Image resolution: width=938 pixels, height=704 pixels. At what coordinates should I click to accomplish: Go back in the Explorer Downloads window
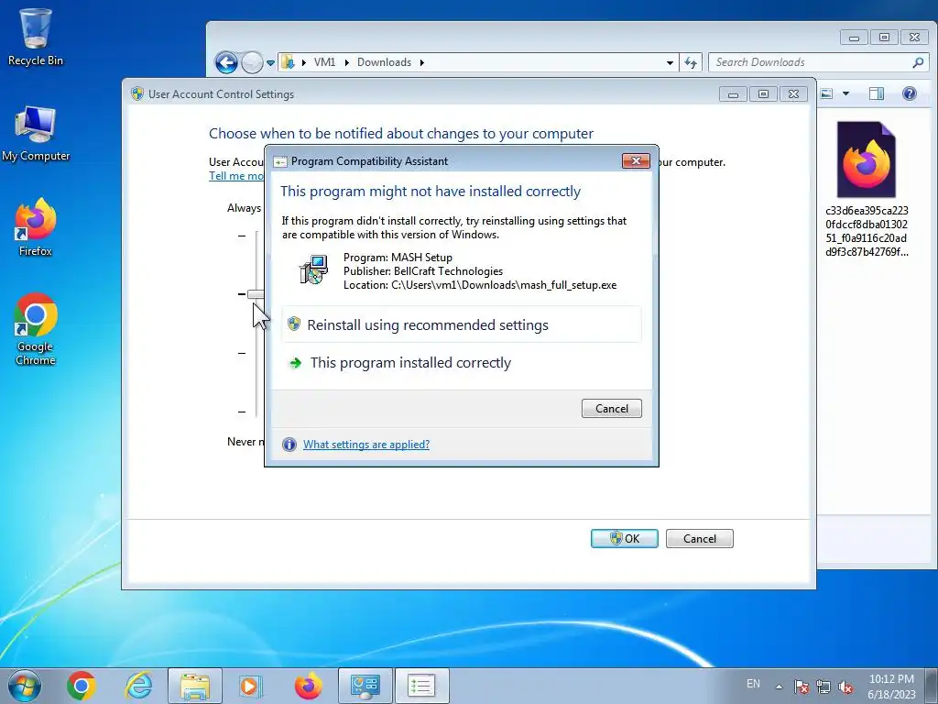[226, 62]
